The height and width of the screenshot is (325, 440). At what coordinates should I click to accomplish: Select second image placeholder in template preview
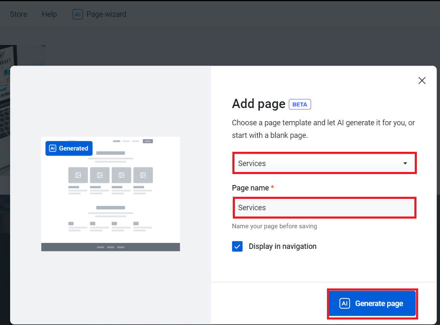100,175
